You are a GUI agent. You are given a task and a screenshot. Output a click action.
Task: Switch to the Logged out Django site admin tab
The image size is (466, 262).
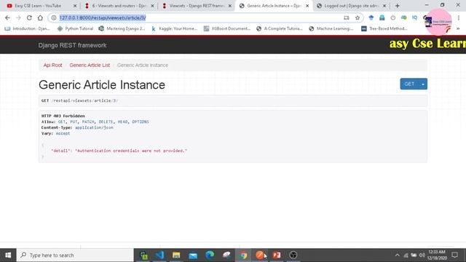[x=351, y=6]
